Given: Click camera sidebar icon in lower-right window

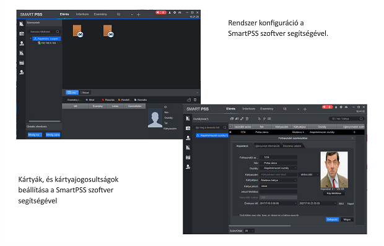Looking at the screenshot, I should tap(188, 128).
